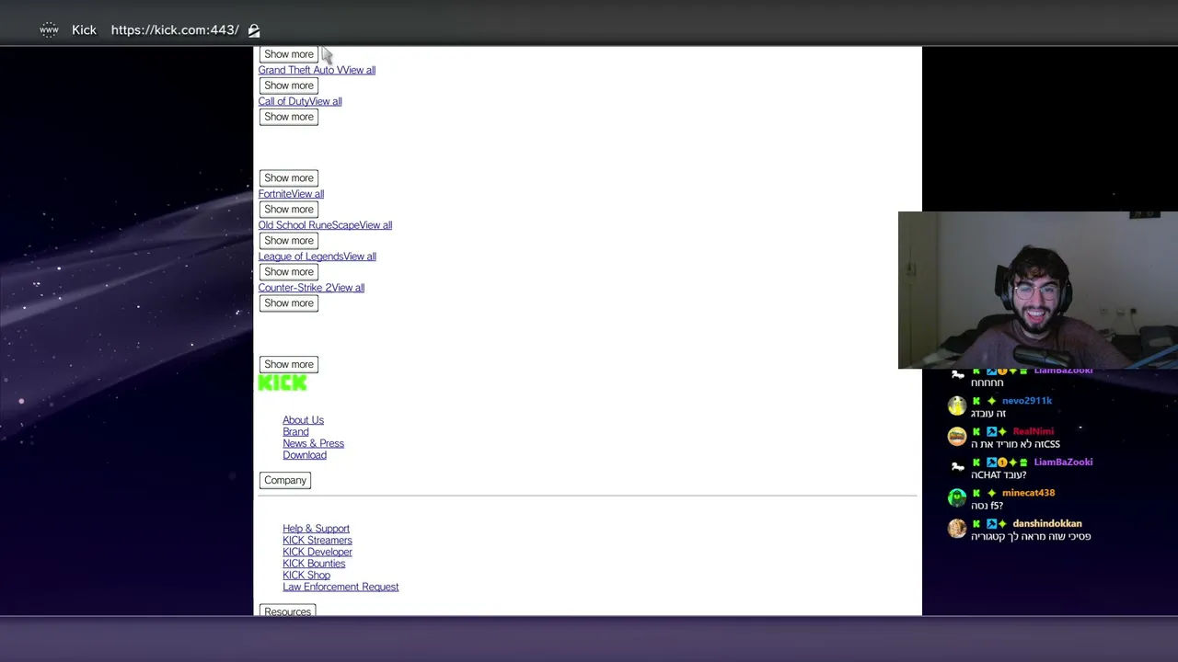1178x662 pixels.
Task: Click the Kick page title in the browser bar
Action: [84, 30]
